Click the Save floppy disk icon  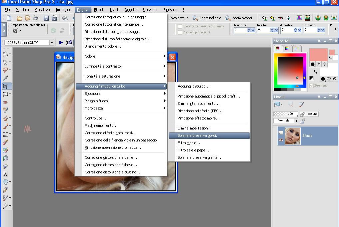pyautogui.click(x=46, y=18)
